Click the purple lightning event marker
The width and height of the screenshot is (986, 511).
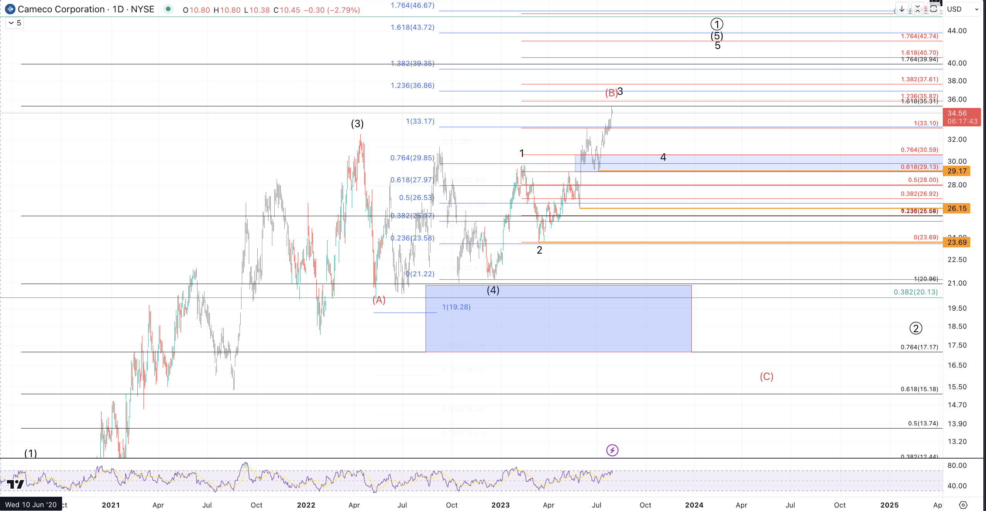612,450
